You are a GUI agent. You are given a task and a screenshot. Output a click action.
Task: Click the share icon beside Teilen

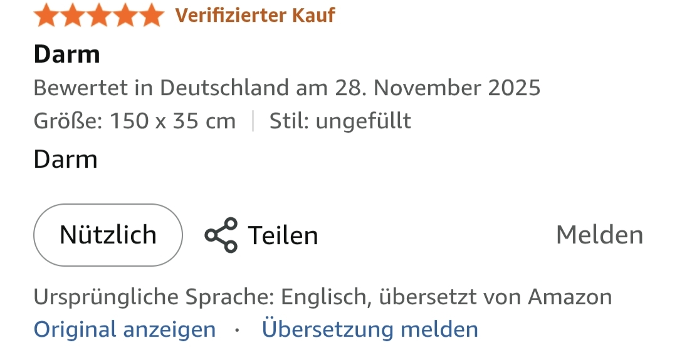click(x=221, y=235)
